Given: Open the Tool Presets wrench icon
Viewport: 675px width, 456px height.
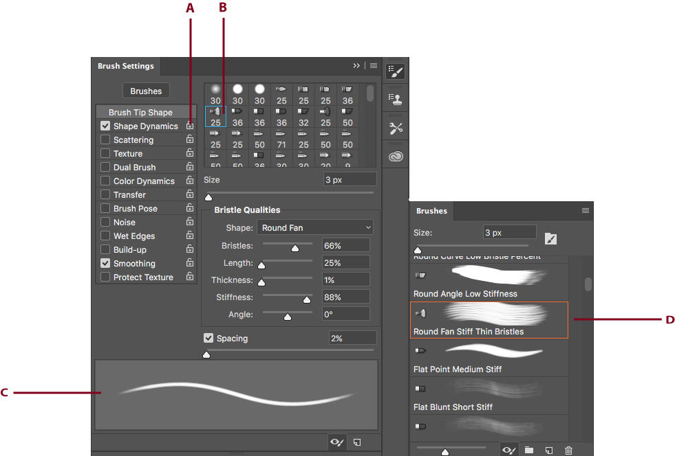Looking at the screenshot, I should pos(396,128).
